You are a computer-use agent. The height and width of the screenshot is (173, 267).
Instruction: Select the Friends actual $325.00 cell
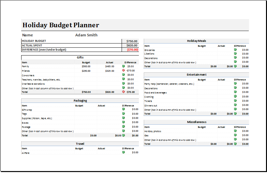tap(110, 71)
